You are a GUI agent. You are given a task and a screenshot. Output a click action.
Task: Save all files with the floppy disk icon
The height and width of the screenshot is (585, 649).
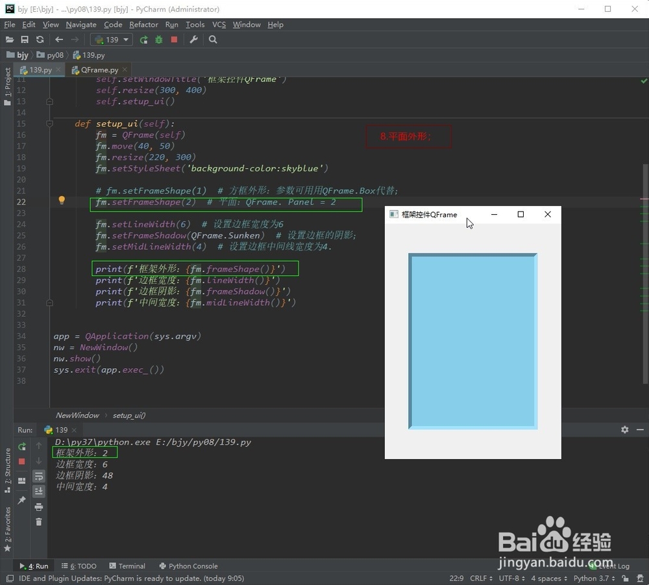[25, 40]
